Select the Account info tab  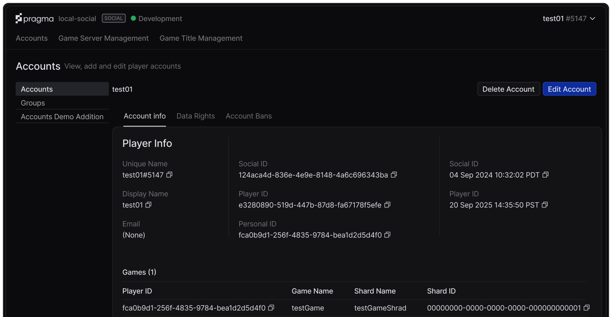pos(145,116)
